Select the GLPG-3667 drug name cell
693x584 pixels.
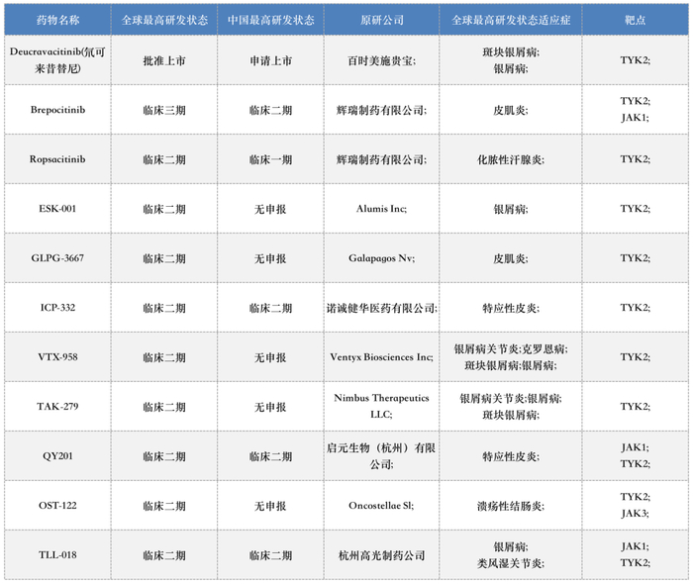click(57, 258)
